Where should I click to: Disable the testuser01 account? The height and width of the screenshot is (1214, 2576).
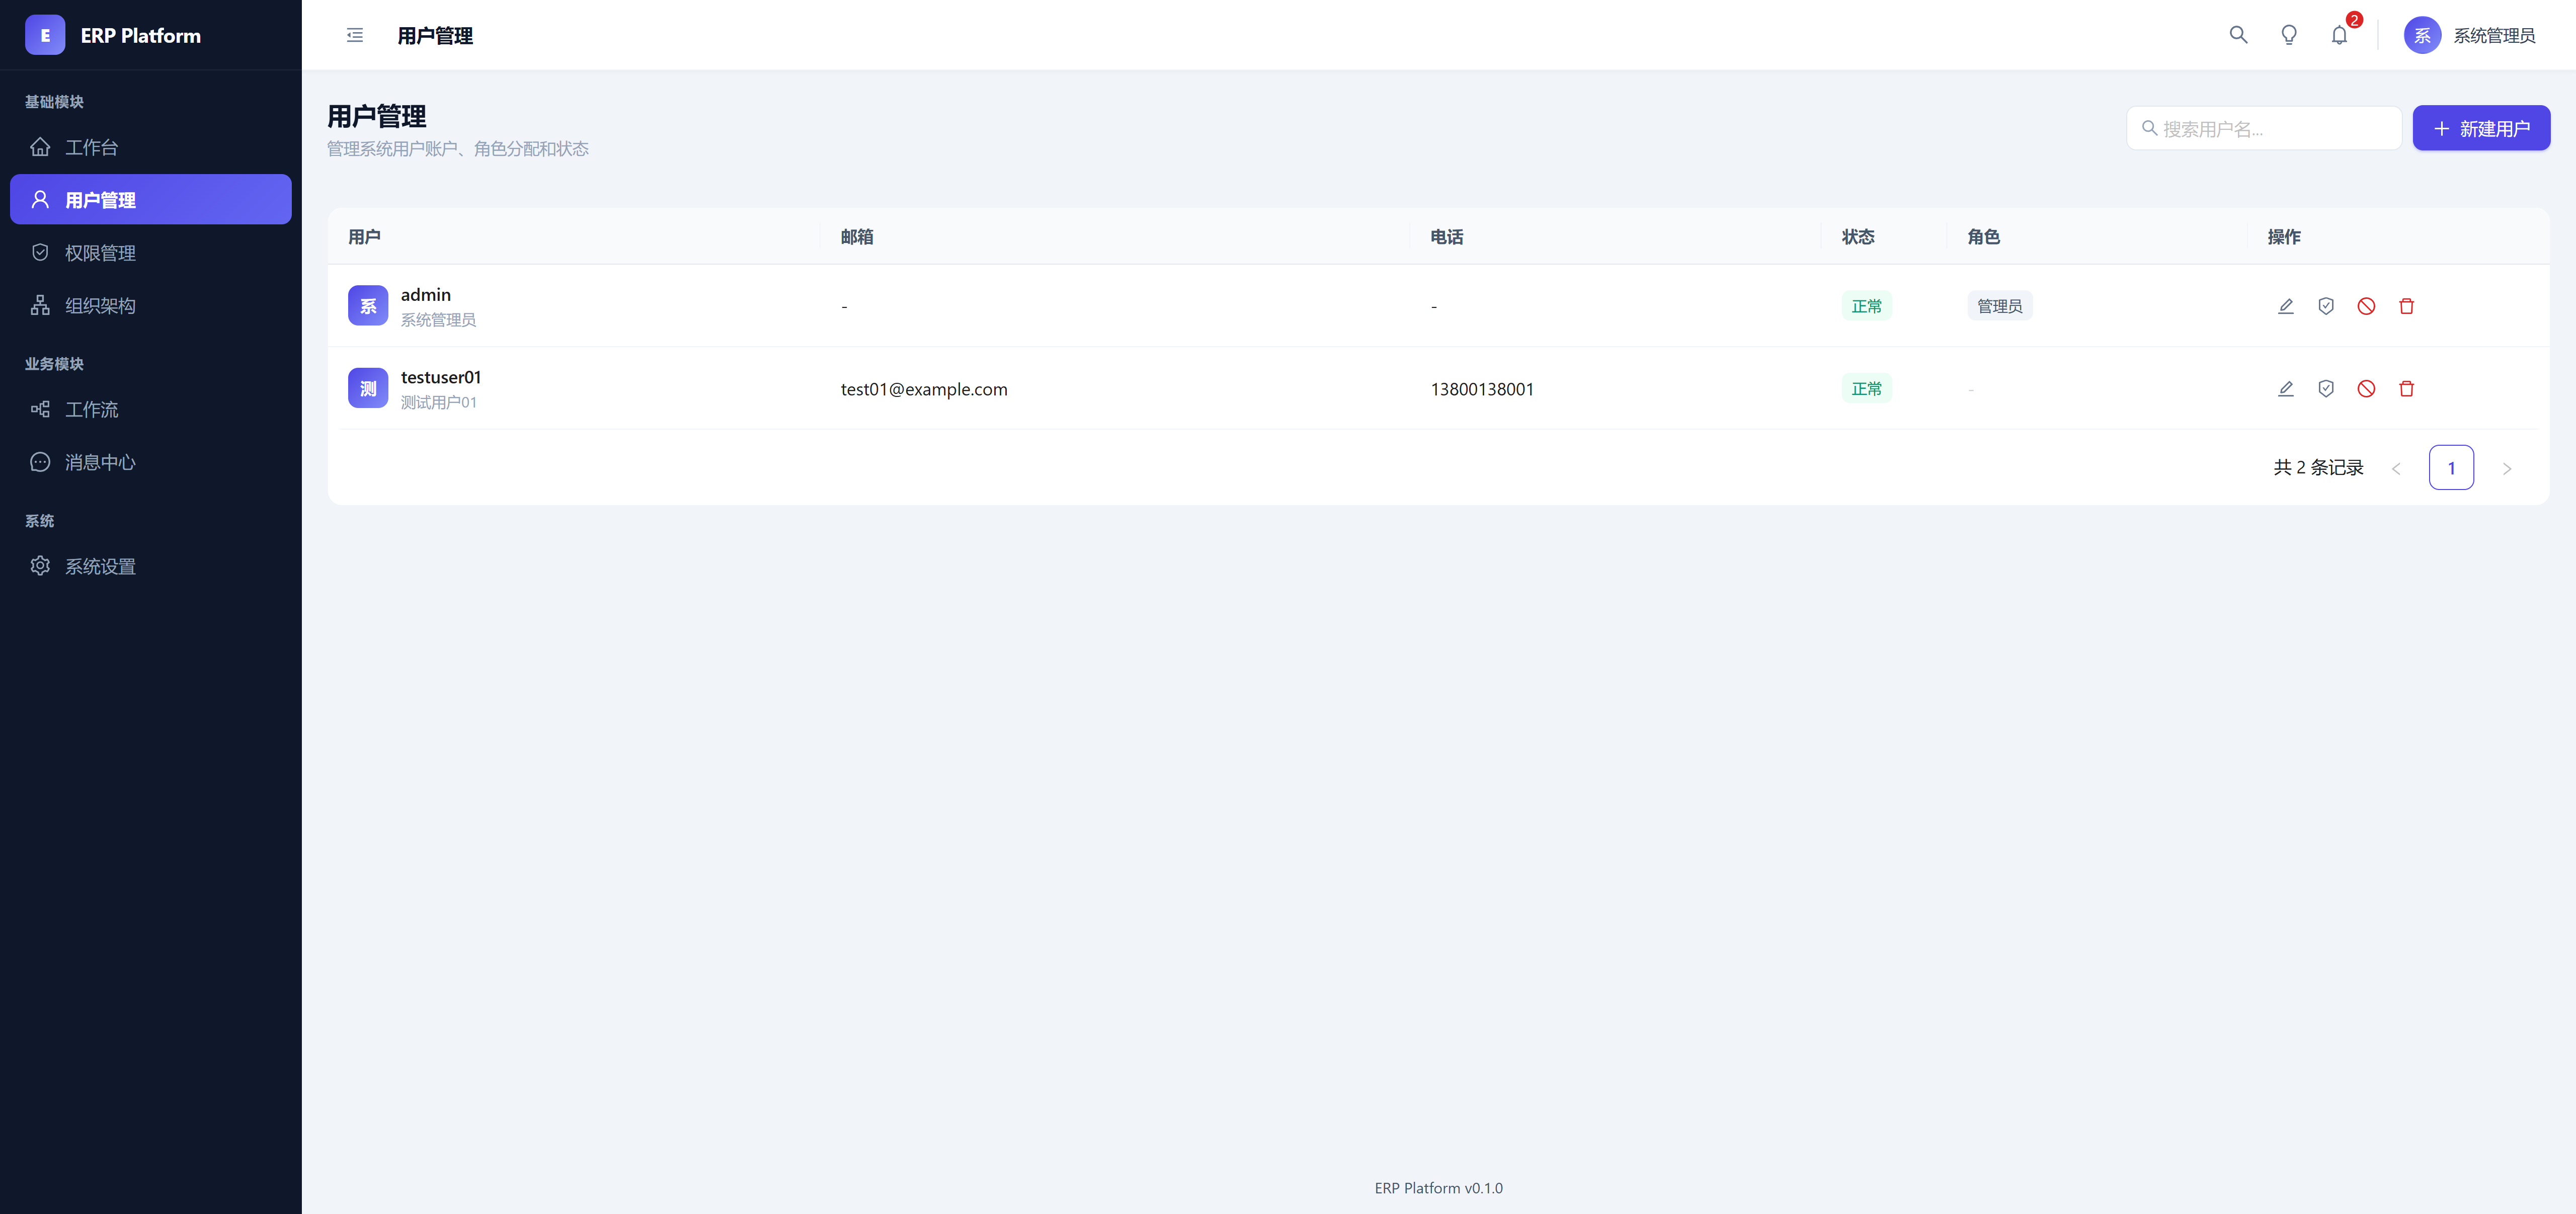(x=2365, y=389)
